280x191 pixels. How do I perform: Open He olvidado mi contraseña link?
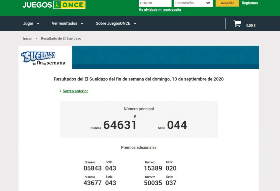tap(160, 10)
